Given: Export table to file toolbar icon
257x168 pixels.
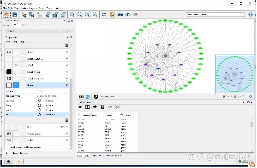Looking at the screenshot, I should pyautogui.click(x=55, y=15).
